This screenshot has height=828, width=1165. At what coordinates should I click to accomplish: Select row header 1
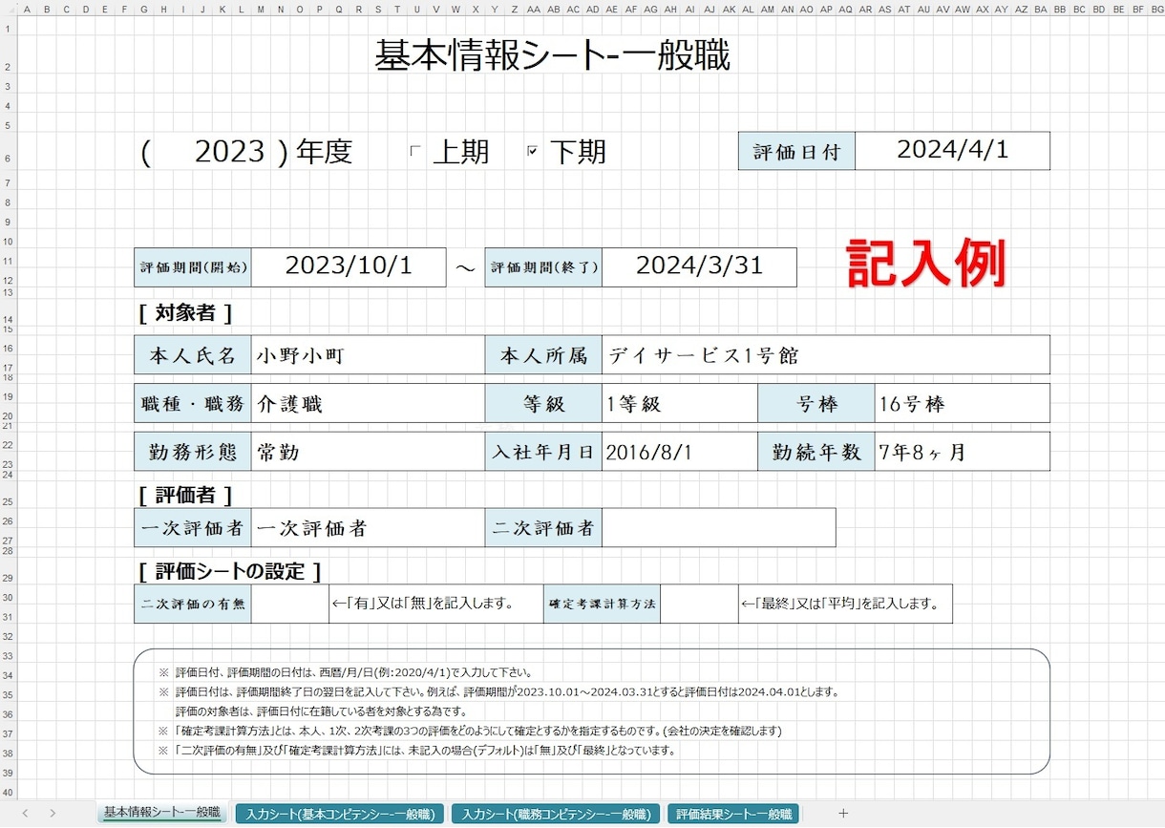click(7, 28)
